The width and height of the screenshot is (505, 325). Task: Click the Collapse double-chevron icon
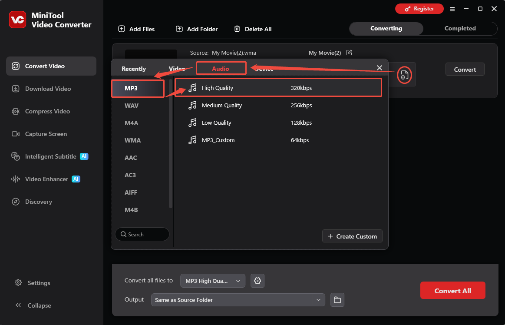pos(18,305)
